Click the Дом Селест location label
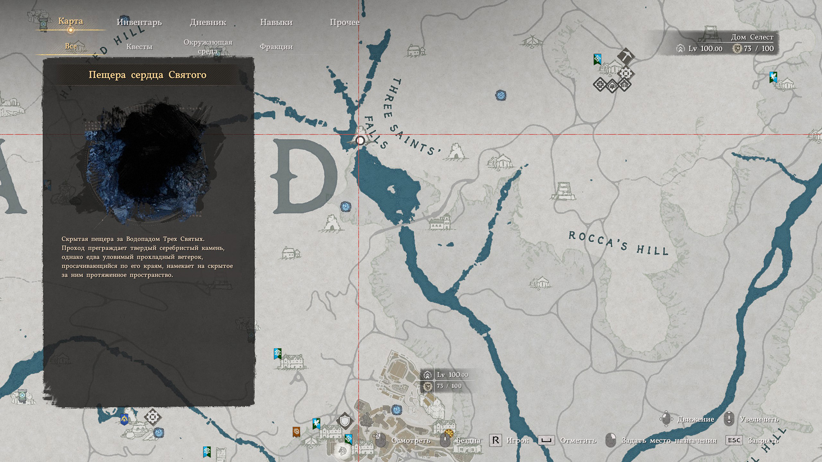Viewport: 822px width, 462px height. pyautogui.click(x=752, y=37)
